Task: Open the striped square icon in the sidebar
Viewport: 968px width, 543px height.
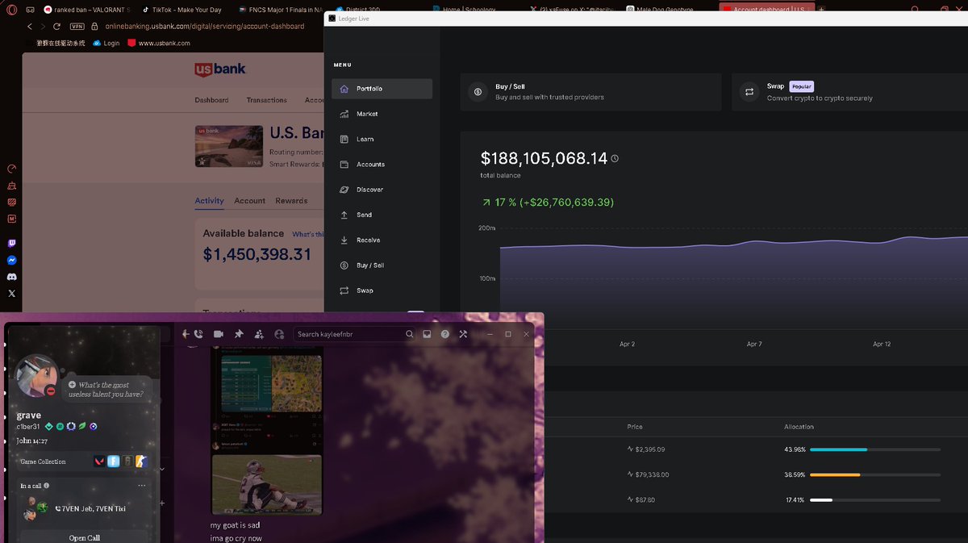Action: [11, 202]
